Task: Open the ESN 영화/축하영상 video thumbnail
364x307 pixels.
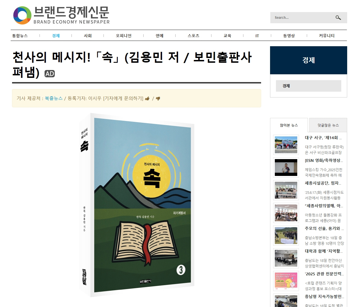Action: (x=286, y=168)
